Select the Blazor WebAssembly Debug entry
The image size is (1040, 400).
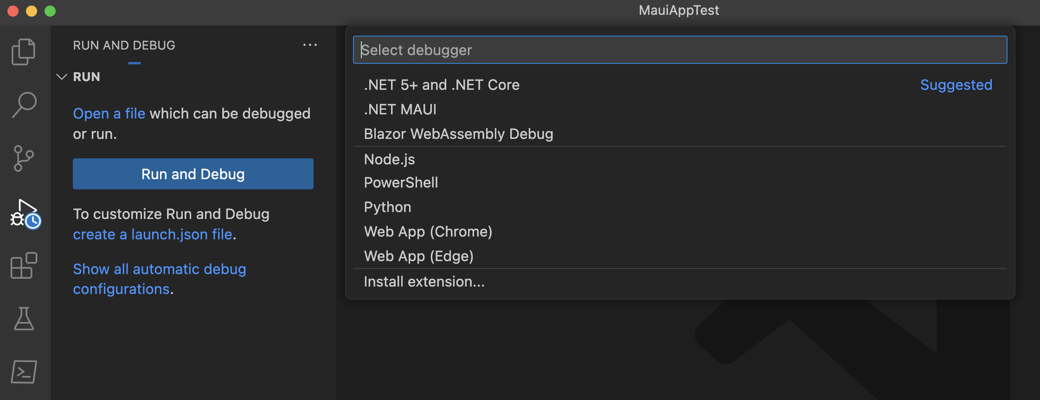pyautogui.click(x=458, y=134)
